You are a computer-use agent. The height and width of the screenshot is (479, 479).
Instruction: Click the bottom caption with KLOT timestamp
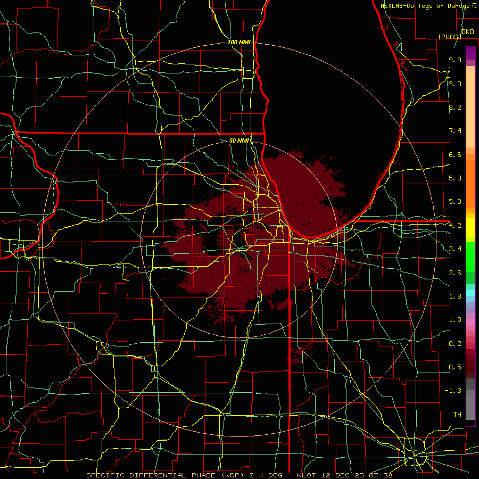[x=239, y=475]
